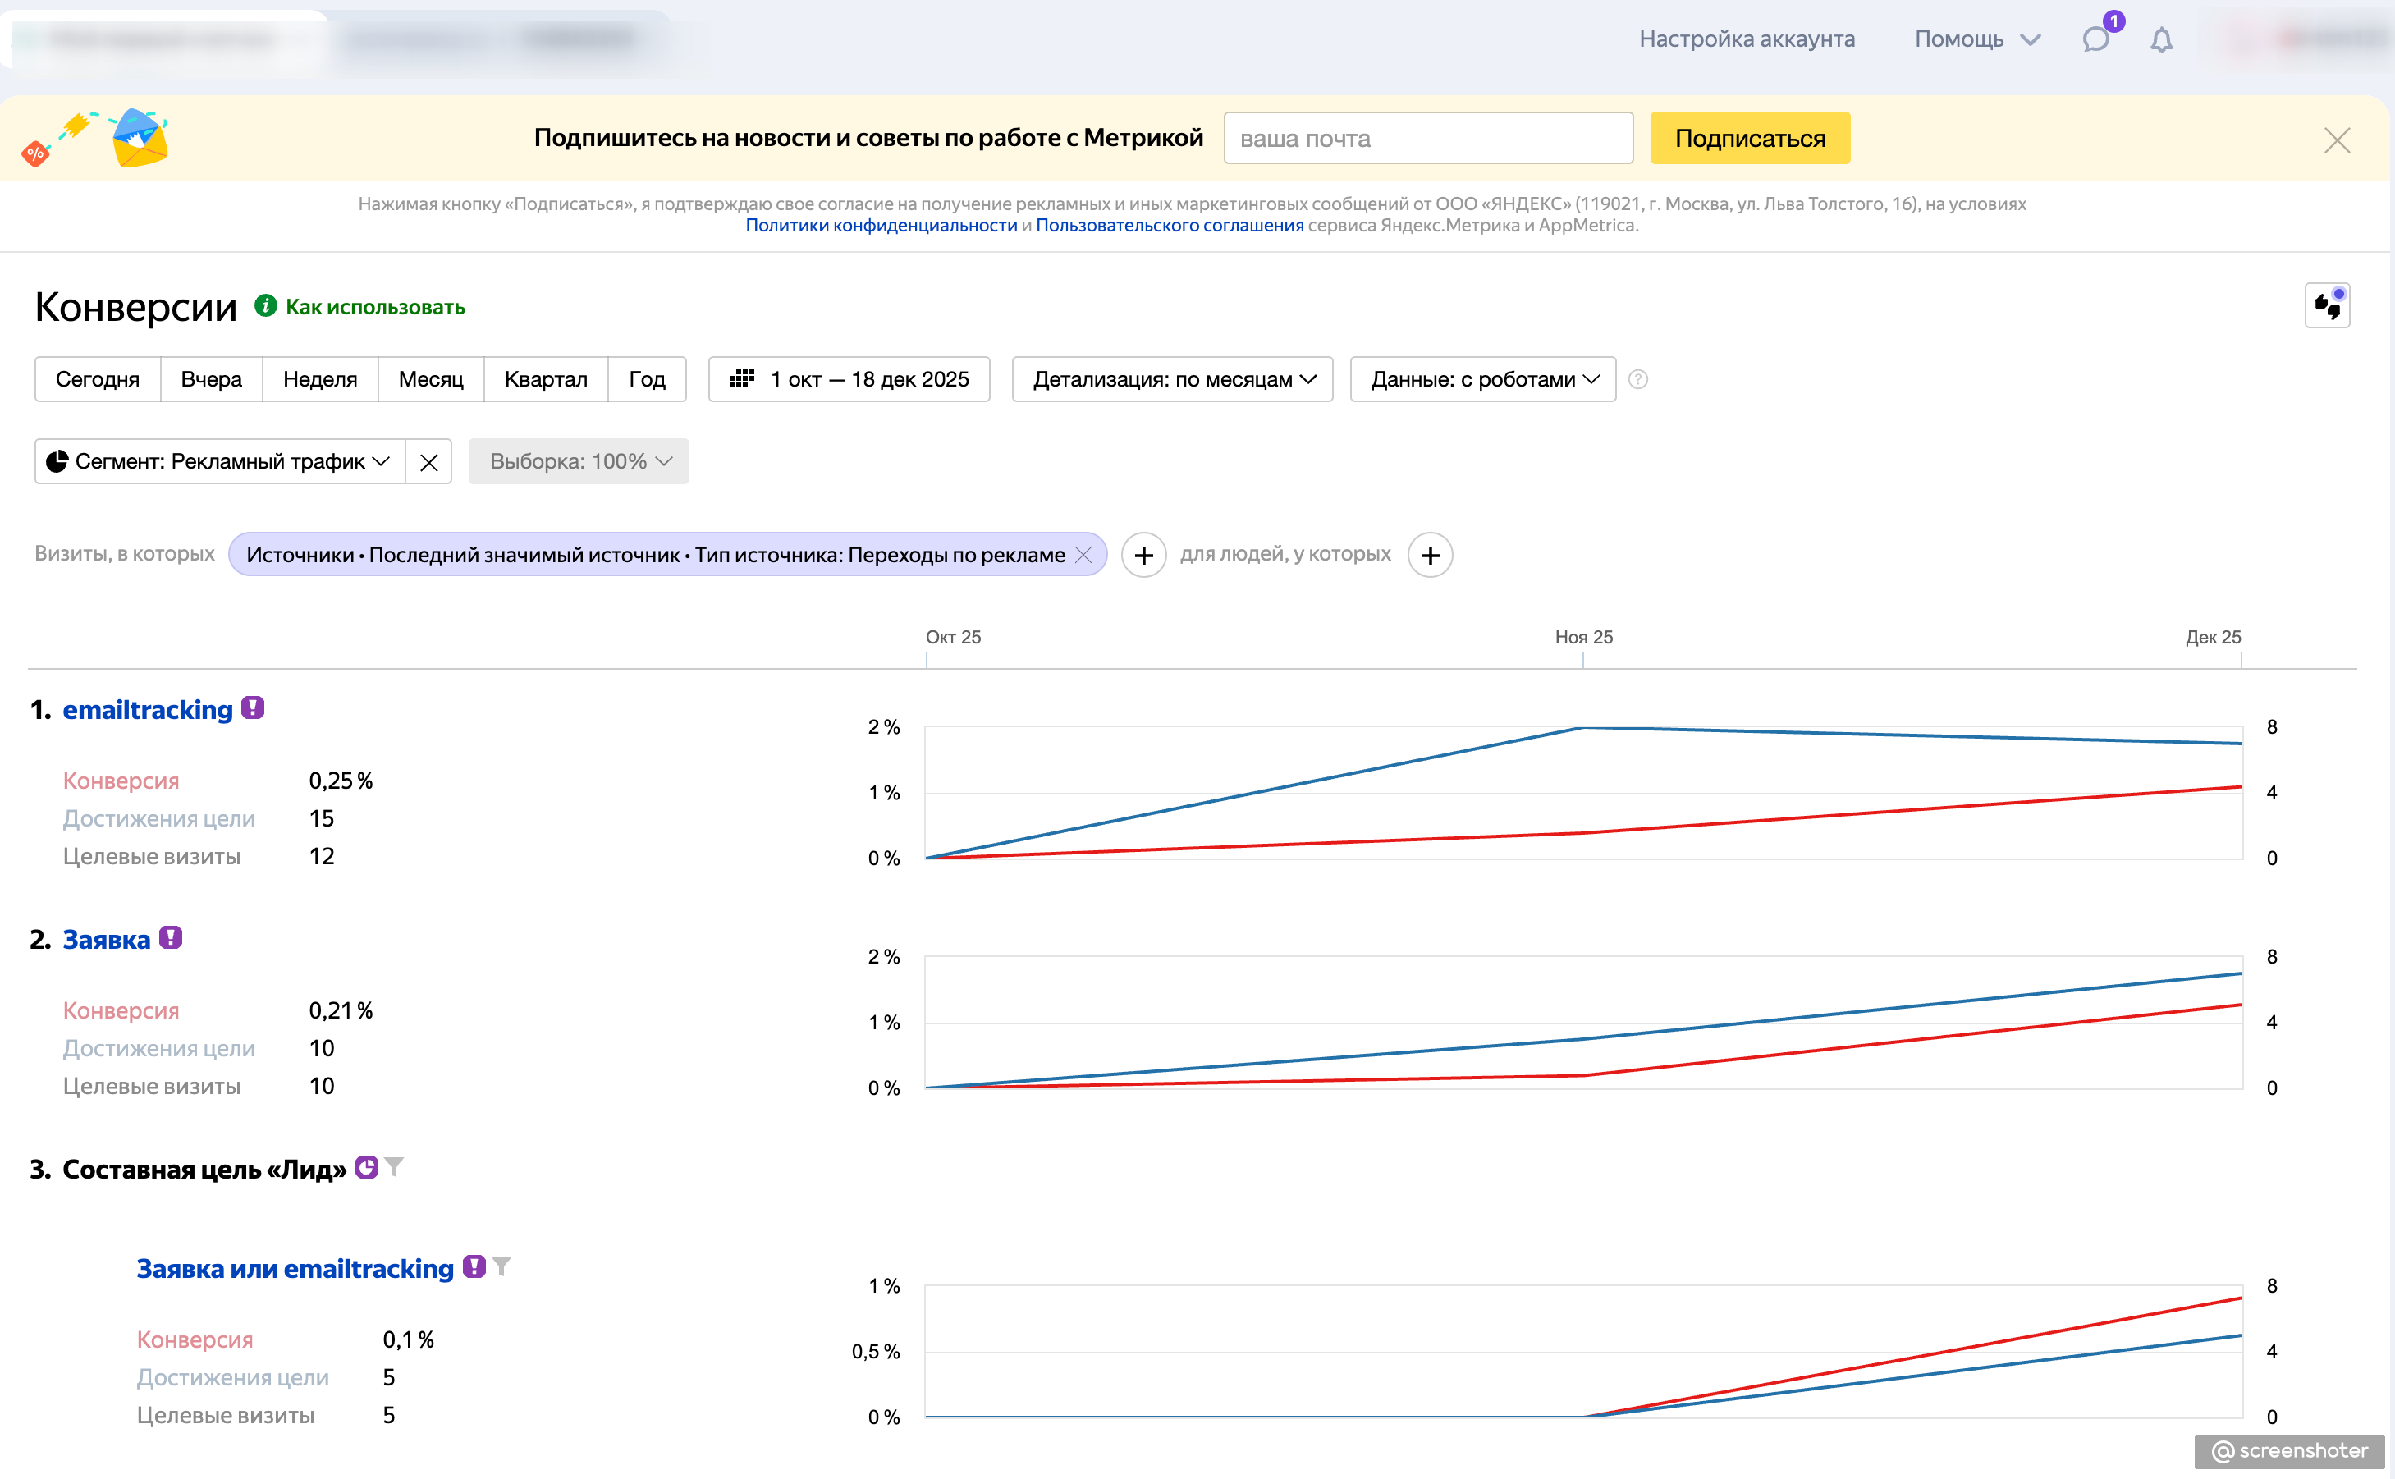This screenshot has height=1479, width=2395.
Task: Open the Политики конфиденциальности link
Action: pyautogui.click(x=880, y=226)
